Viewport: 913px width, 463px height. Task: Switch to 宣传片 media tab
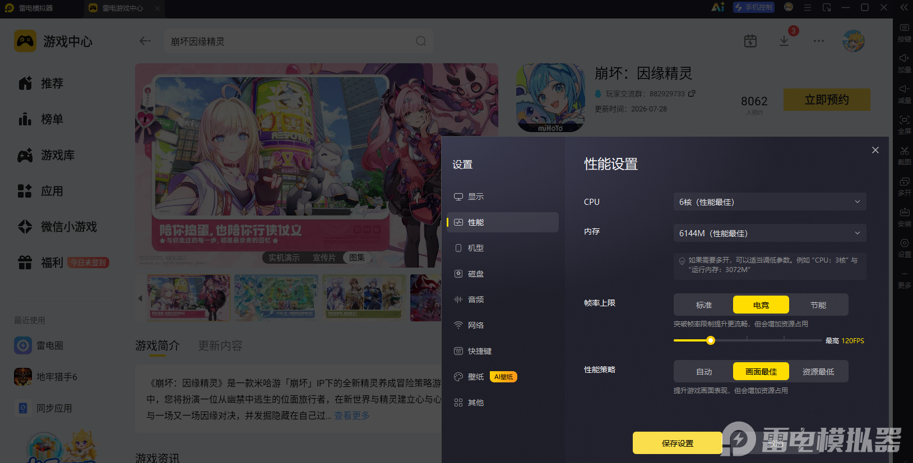324,258
